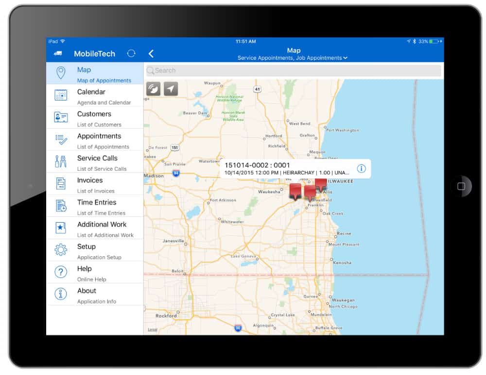This screenshot has width=486, height=375.
Task: Tap the 'Agenda and Calendar' subtitle
Action: tap(104, 102)
